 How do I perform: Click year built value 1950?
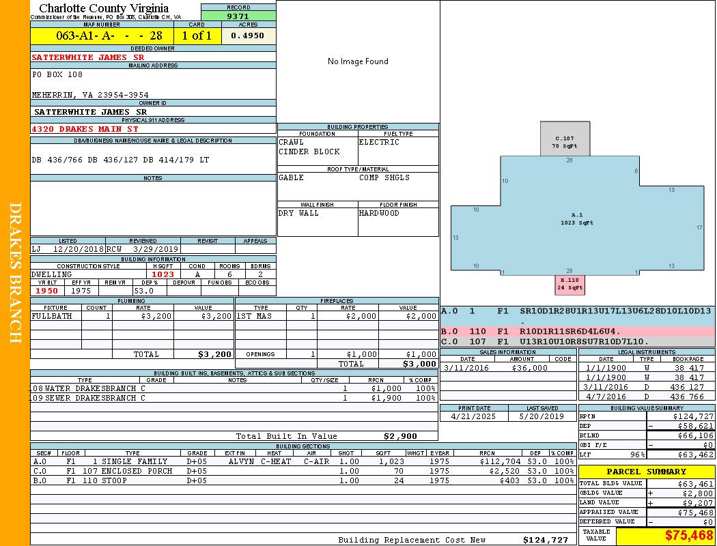point(46,291)
